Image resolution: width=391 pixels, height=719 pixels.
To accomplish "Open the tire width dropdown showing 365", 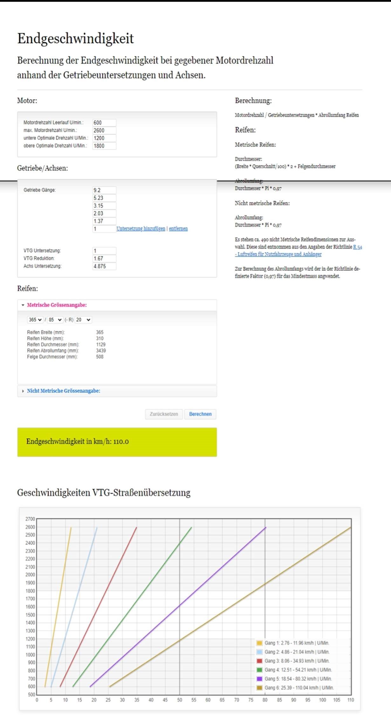I will click(x=35, y=320).
